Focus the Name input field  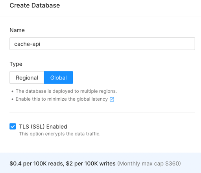tap(102, 44)
